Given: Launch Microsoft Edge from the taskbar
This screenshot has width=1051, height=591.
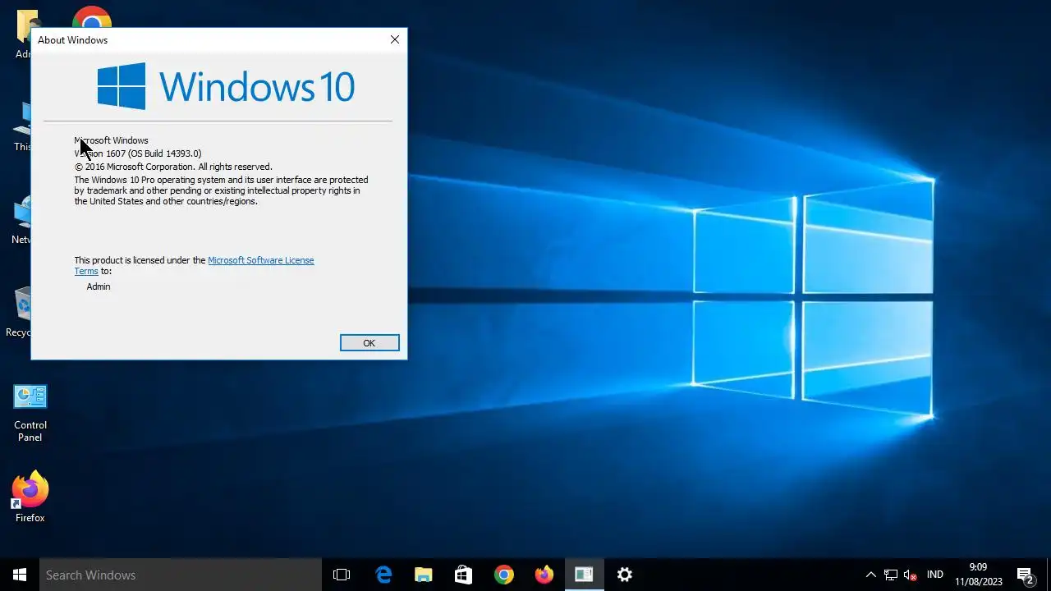Looking at the screenshot, I should click(x=383, y=575).
